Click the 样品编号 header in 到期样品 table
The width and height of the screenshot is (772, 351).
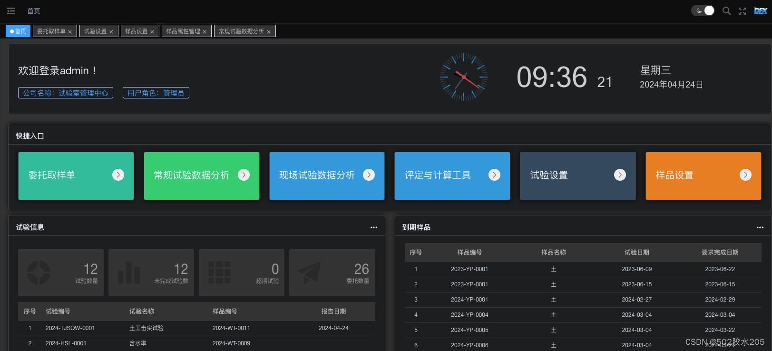[469, 252]
